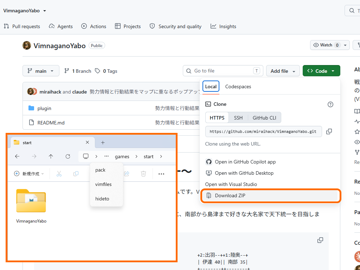Click the address bar ellipsis for hidden folders
The image size is (360, 270).
tap(106, 156)
